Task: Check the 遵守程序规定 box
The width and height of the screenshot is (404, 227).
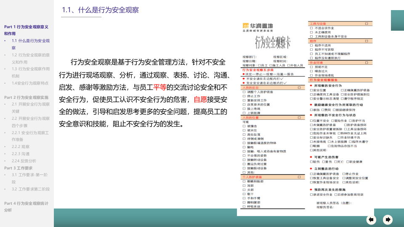Action: point(342,98)
